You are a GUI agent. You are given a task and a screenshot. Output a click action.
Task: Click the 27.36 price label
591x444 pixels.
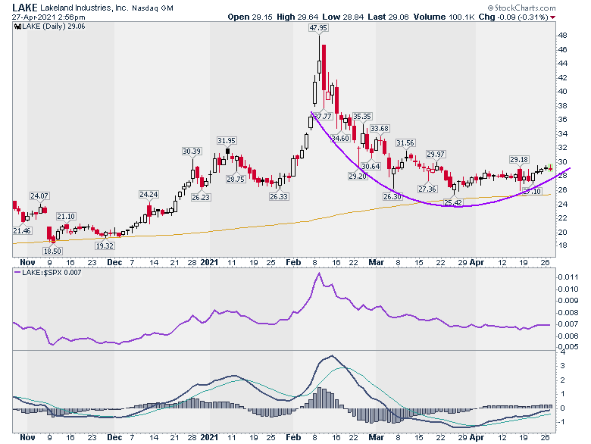pyautogui.click(x=427, y=189)
